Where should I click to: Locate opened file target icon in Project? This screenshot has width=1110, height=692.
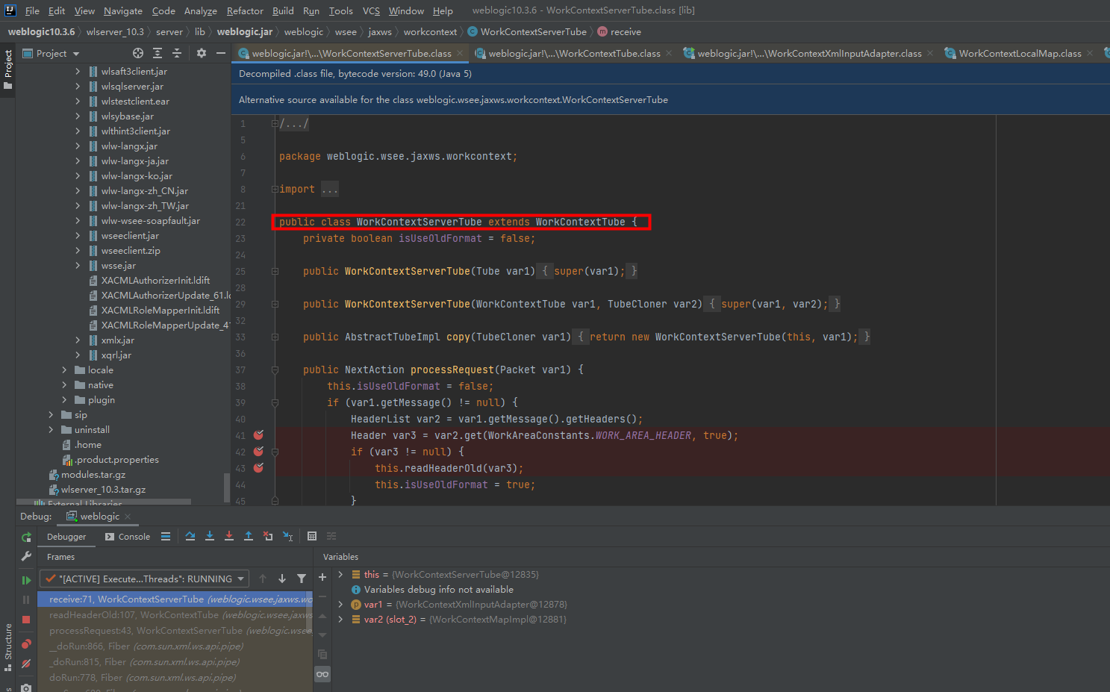[x=138, y=53]
